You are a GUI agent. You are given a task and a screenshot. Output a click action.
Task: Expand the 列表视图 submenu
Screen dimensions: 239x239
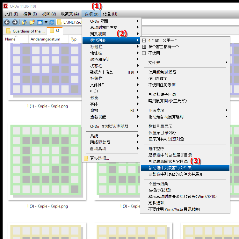coord(112,34)
